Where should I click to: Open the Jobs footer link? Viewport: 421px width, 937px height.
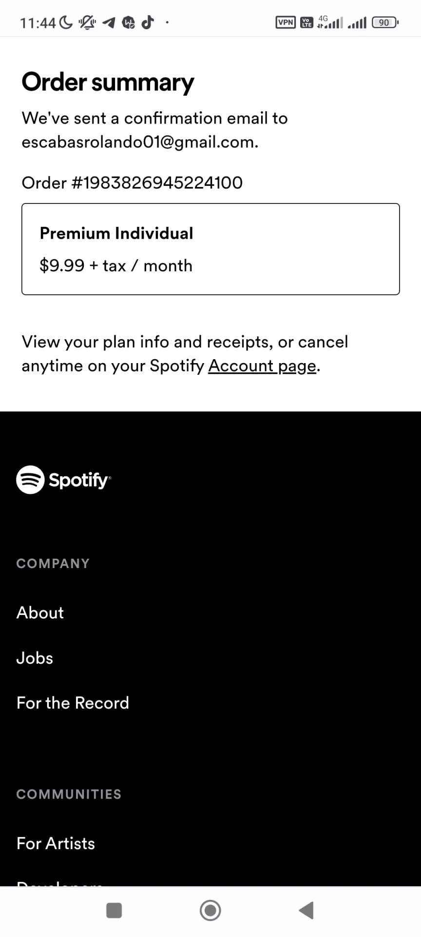pos(35,658)
